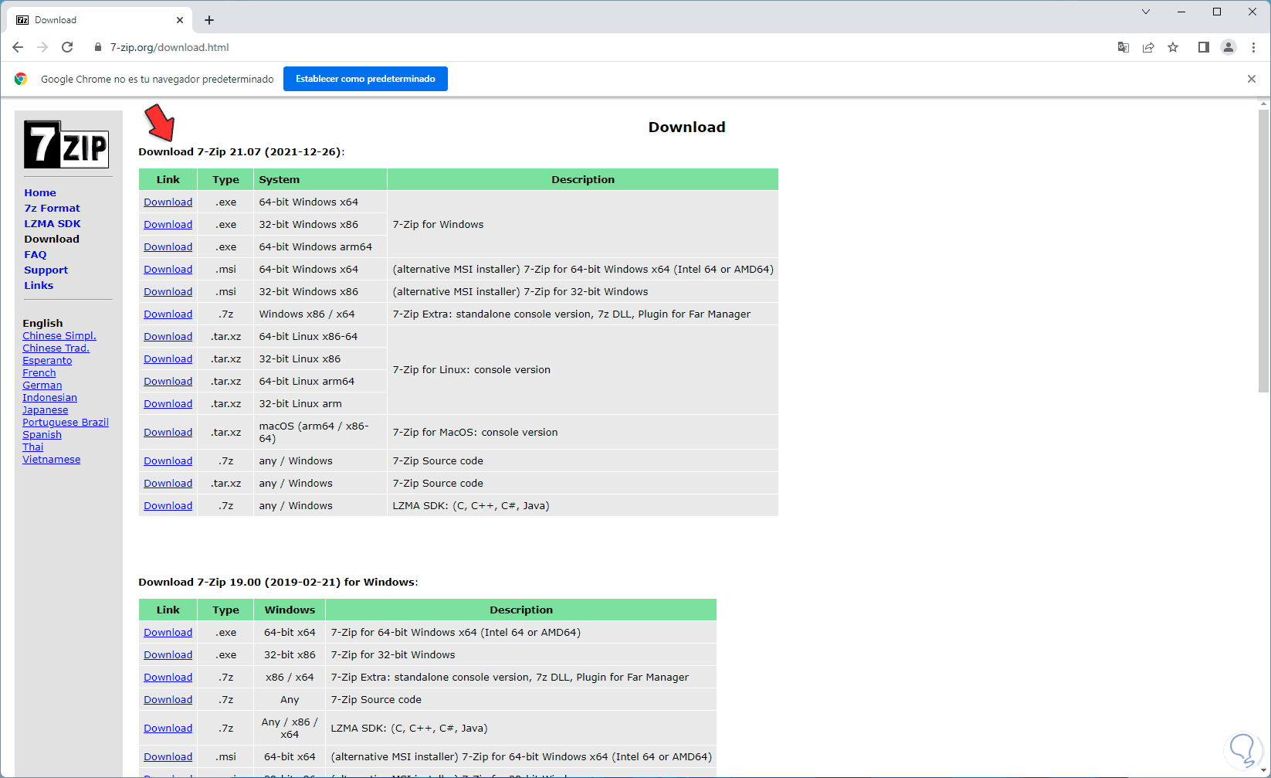The image size is (1271, 778).
Task: Download .tar.xz for macOS arm64 / x86-64
Action: tap(168, 433)
